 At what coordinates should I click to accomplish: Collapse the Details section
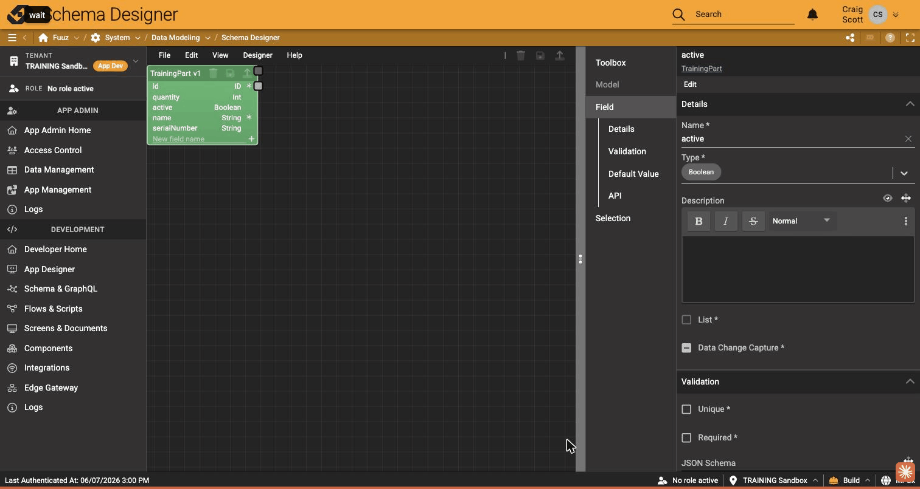[910, 104]
